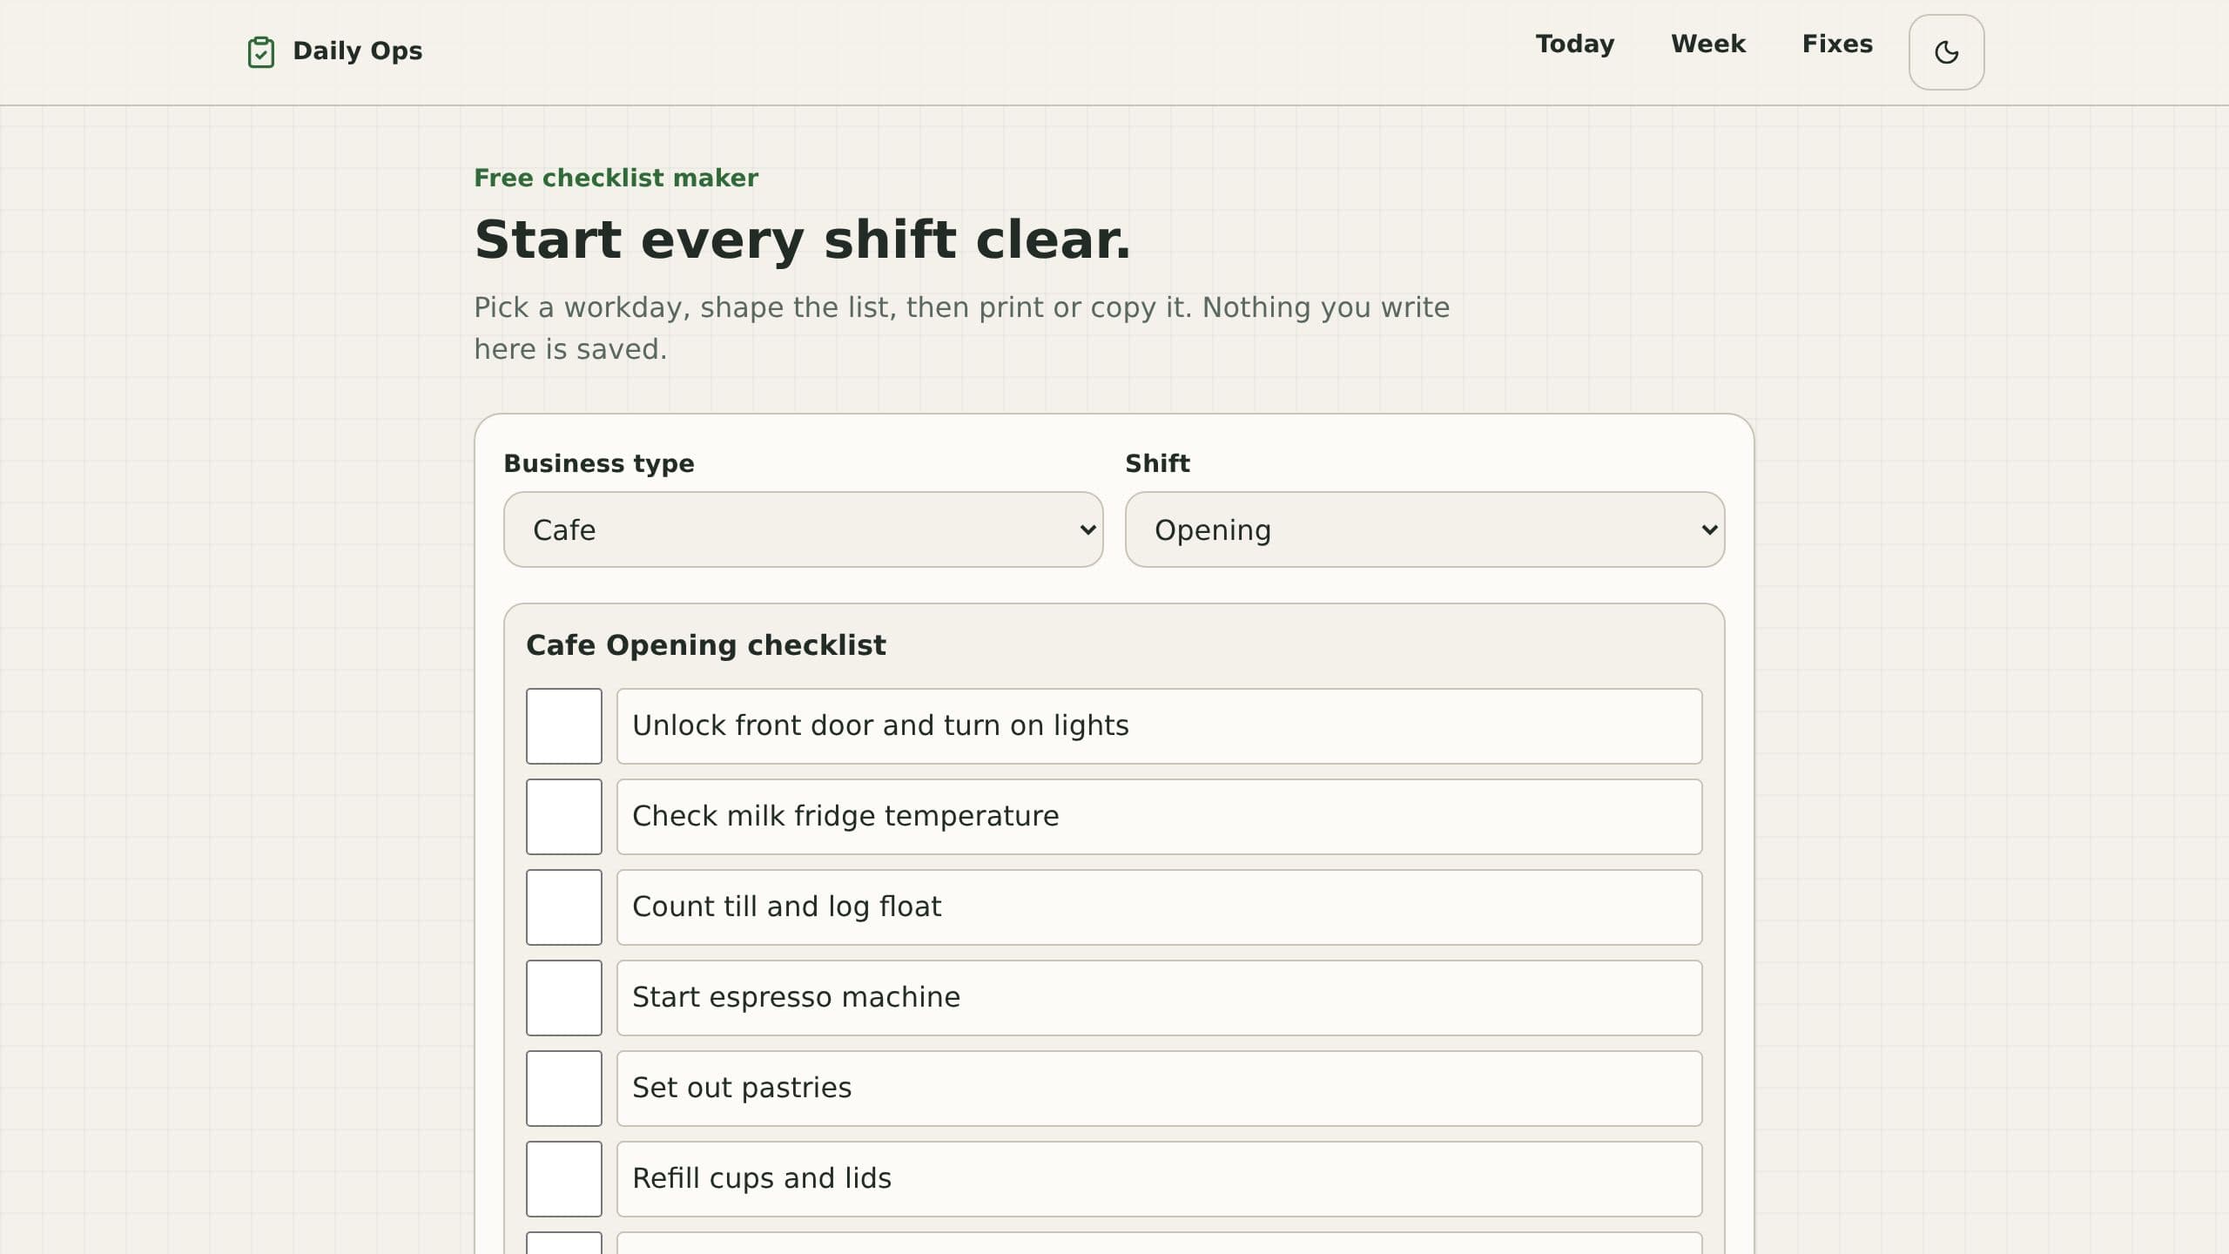
Task: Click the 'Start every shift clear.' headline
Action: point(802,239)
